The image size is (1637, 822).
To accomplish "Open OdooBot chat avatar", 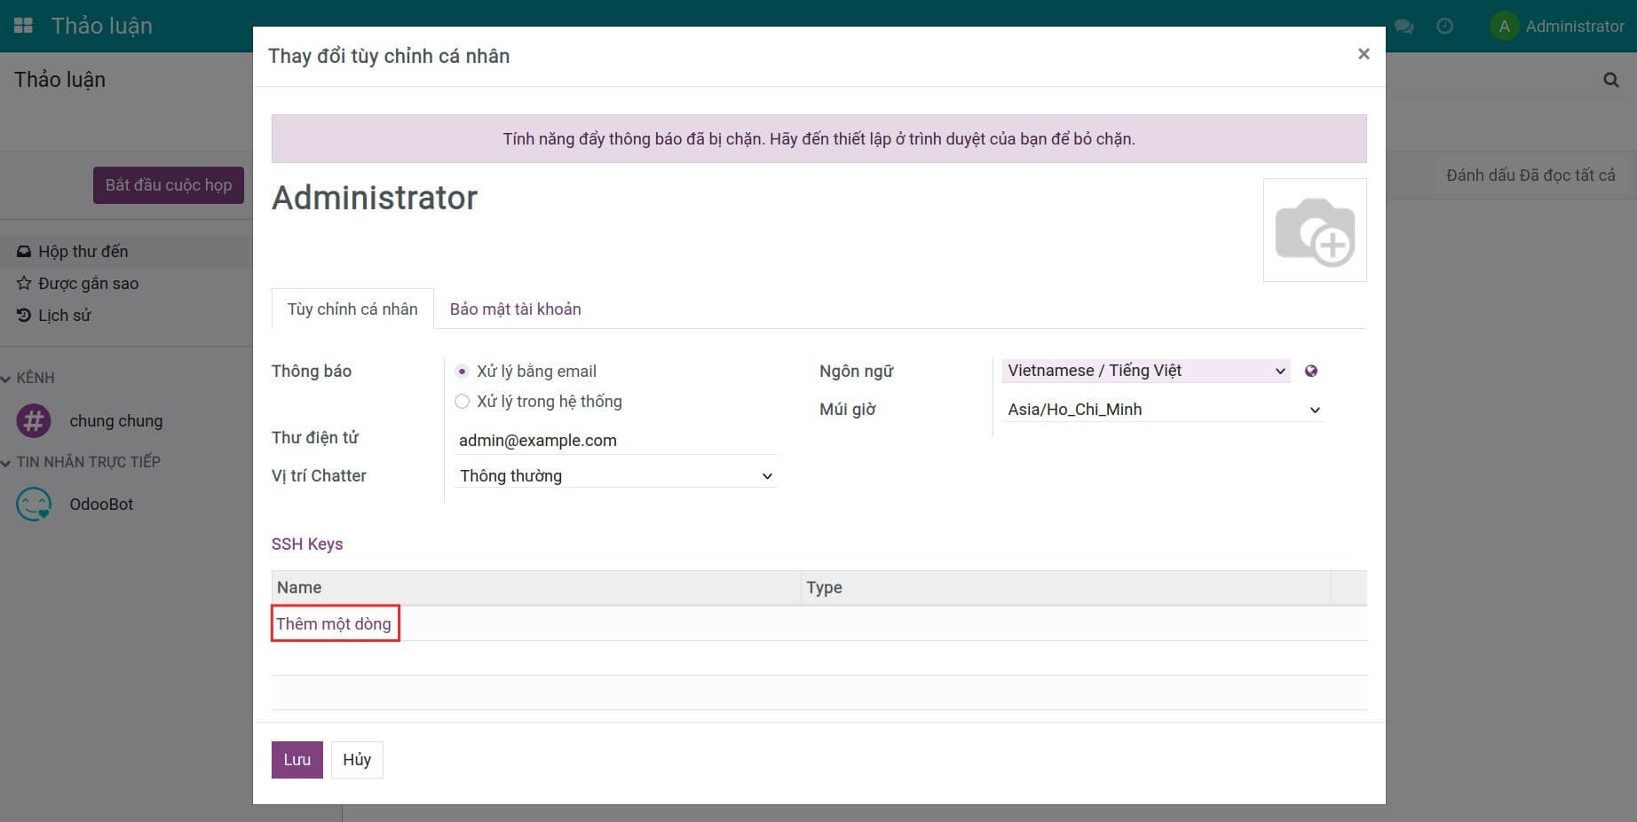I will [x=34, y=505].
